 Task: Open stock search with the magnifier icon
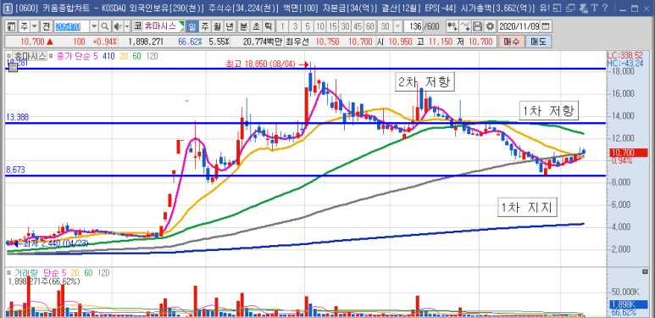(x=104, y=27)
